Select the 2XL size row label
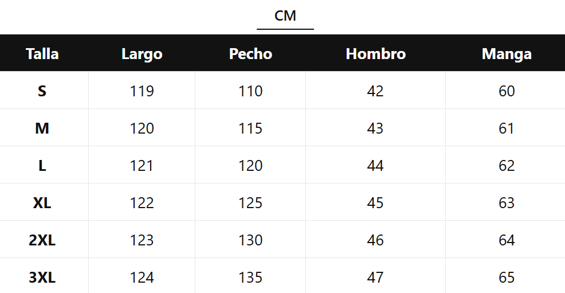Screen dimensions: 565x293 [42, 240]
